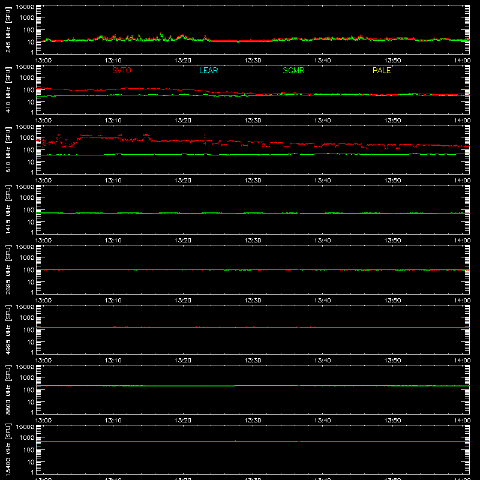Click the 1000 y-axis label of 2695 MHz plot
The width and height of the screenshot is (480, 480).
click(x=27, y=258)
